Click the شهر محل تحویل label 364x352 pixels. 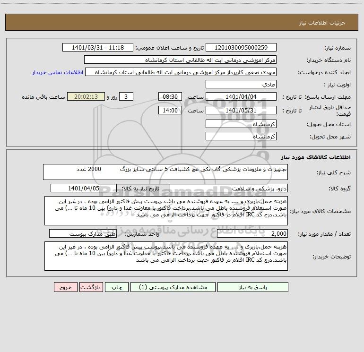tap(330, 137)
